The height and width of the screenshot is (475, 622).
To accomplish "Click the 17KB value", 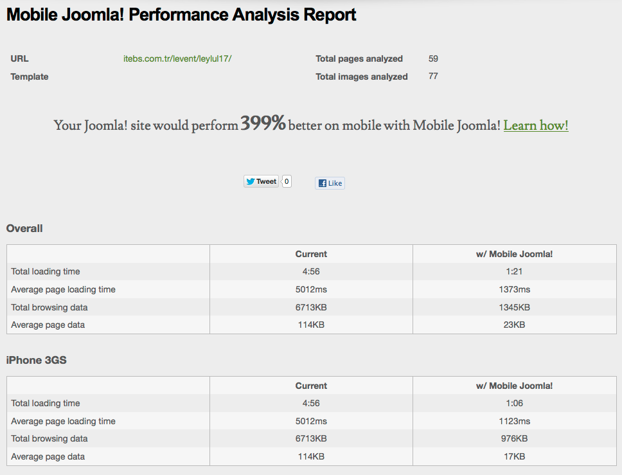I will pos(514,456).
